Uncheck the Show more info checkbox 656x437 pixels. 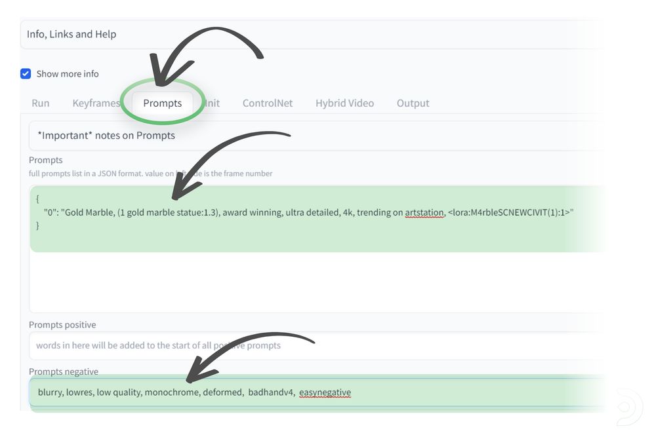click(26, 73)
